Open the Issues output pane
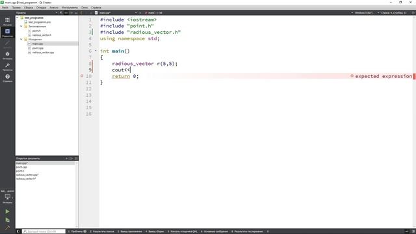The height and width of the screenshot is (234, 416). click(77, 231)
